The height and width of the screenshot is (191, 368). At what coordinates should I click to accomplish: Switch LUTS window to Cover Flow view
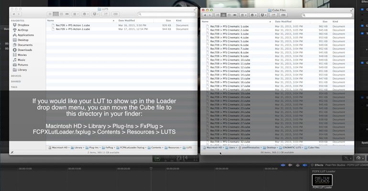(x=67, y=14)
